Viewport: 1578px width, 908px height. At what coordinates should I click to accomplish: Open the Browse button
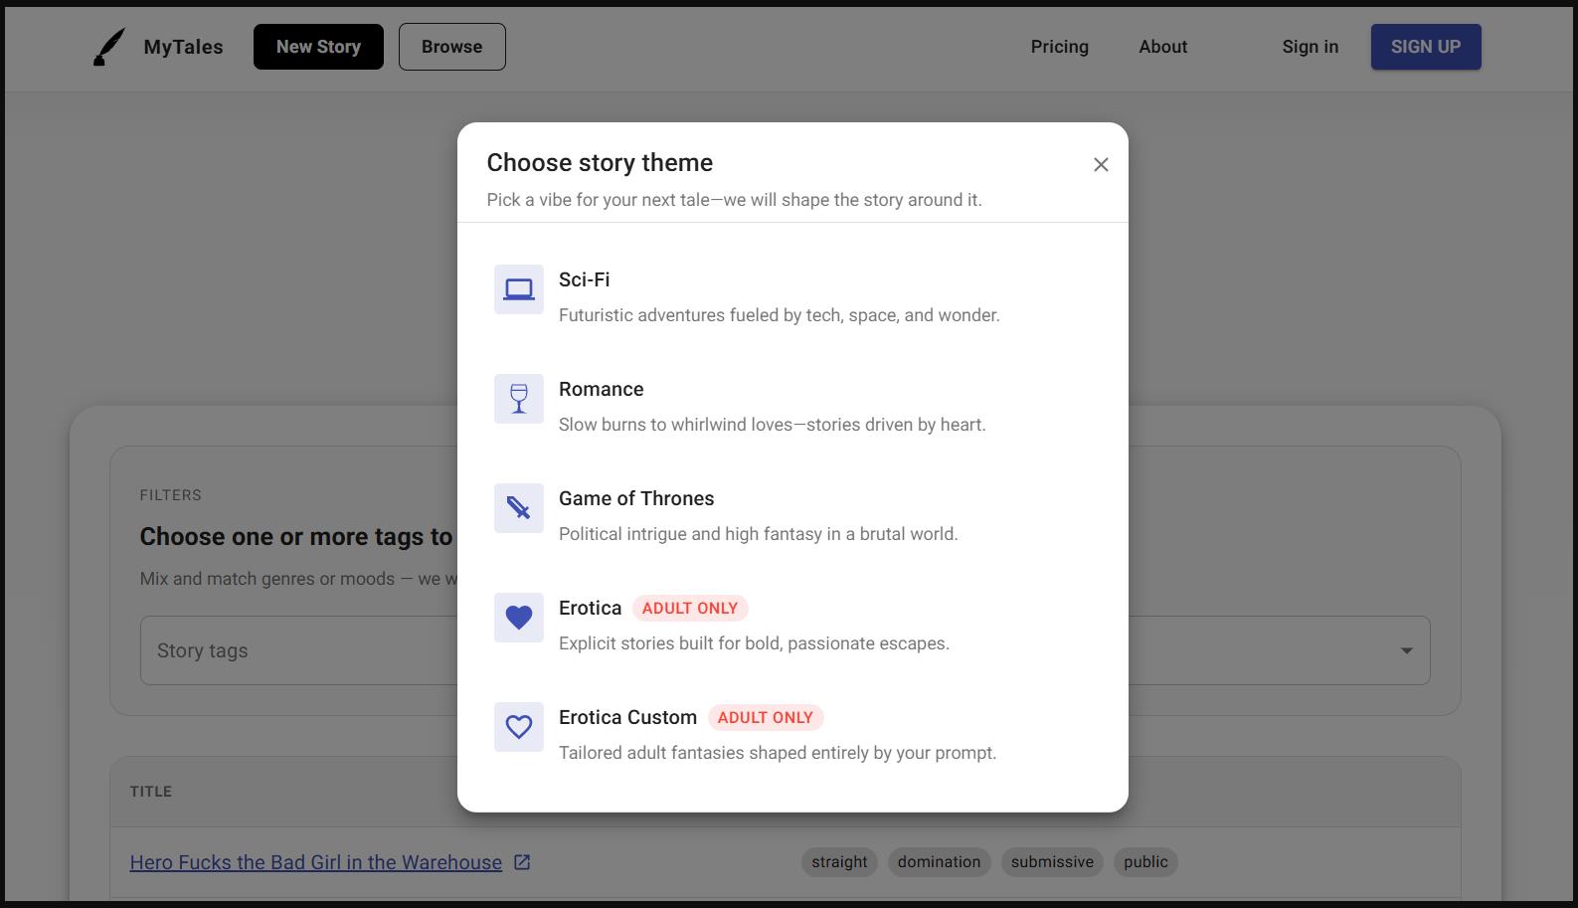pos(452,47)
